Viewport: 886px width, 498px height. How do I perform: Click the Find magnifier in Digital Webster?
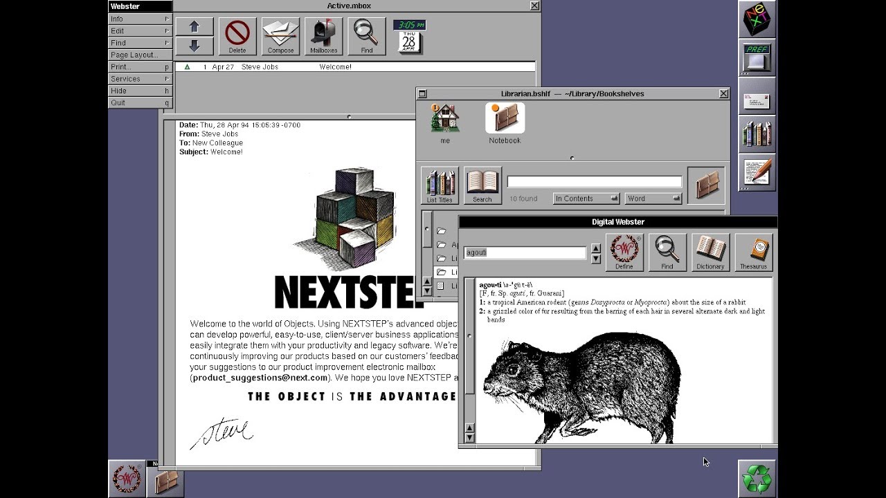click(667, 252)
